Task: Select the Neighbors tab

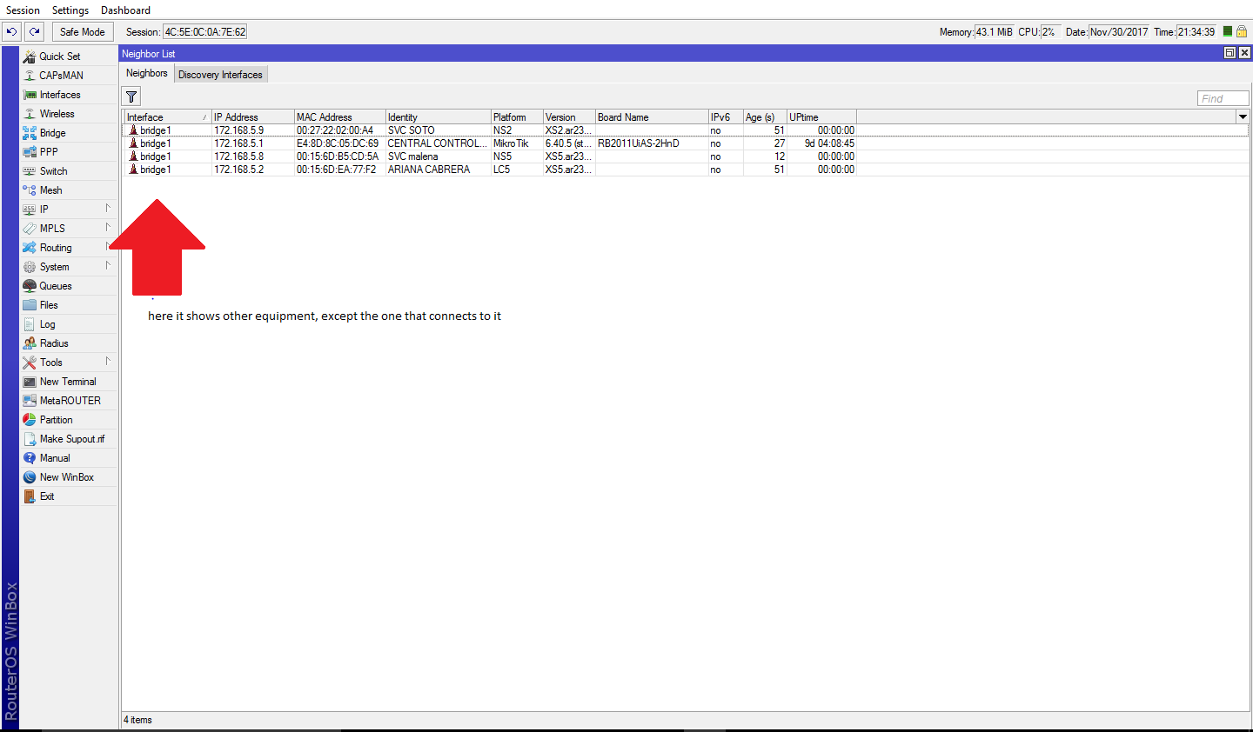Action: [x=147, y=73]
